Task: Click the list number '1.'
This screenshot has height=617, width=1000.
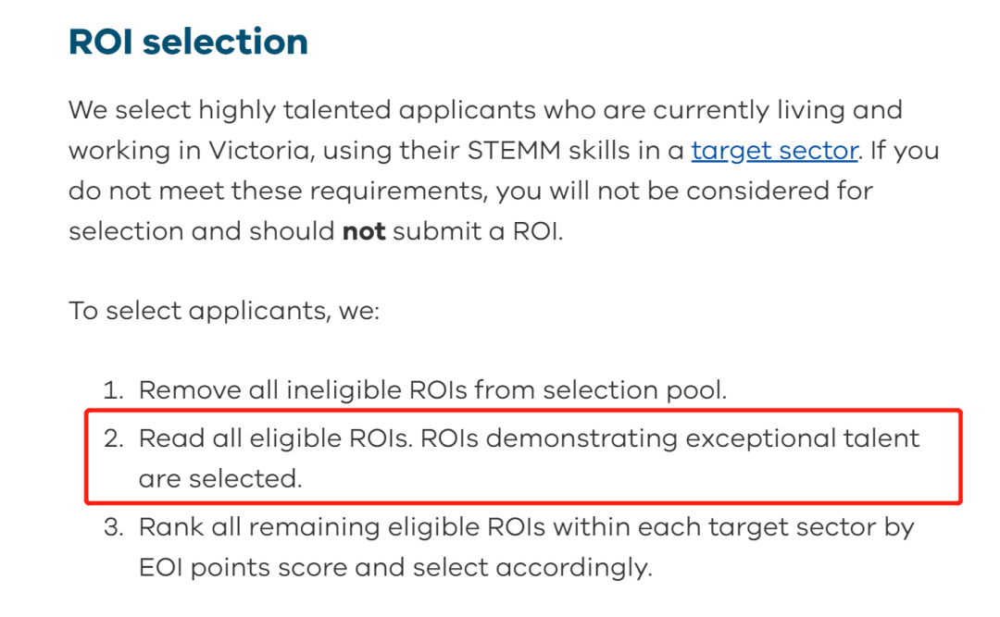Action: coord(114,390)
